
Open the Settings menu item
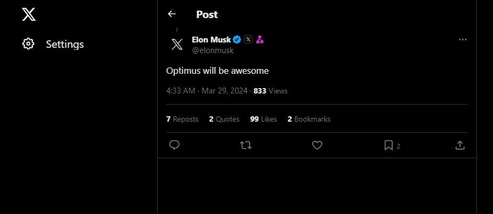click(x=64, y=44)
